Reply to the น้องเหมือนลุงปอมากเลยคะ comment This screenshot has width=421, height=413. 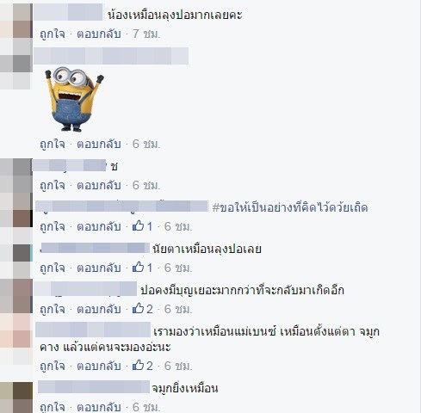point(99,34)
